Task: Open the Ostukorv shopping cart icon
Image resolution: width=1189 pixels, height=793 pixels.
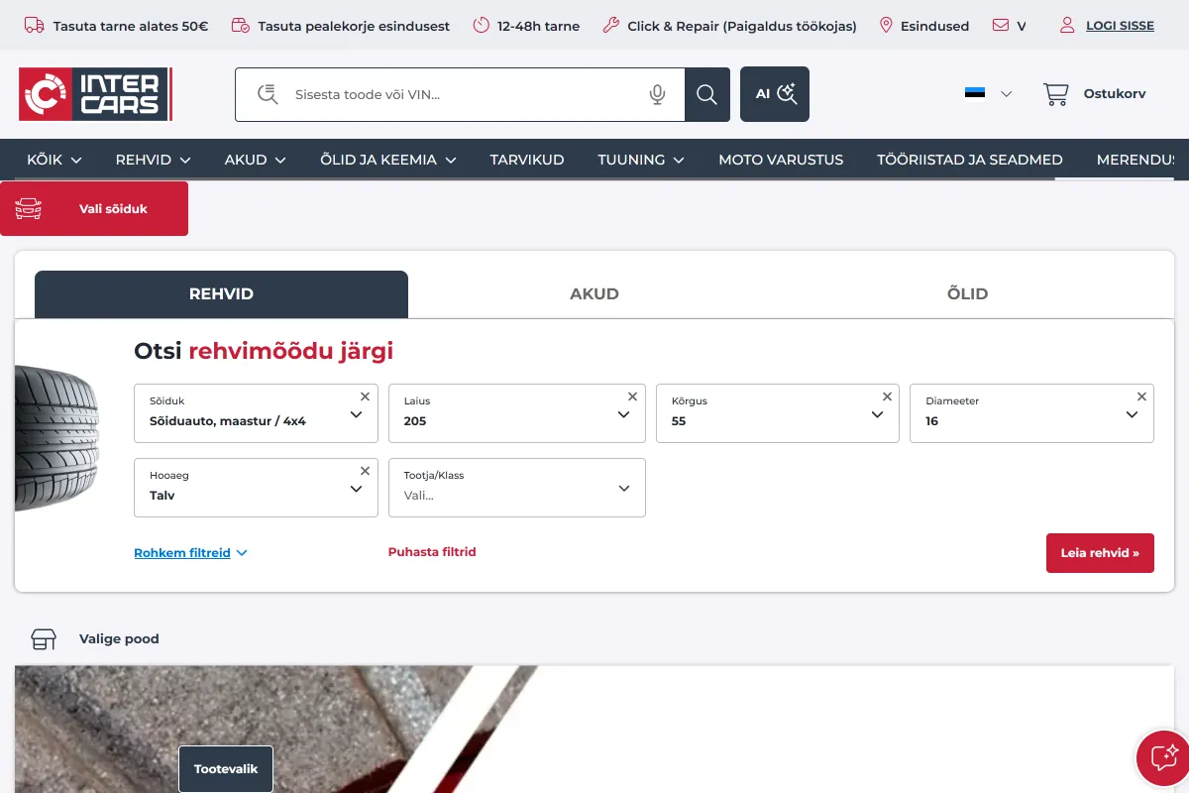Action: point(1056,94)
